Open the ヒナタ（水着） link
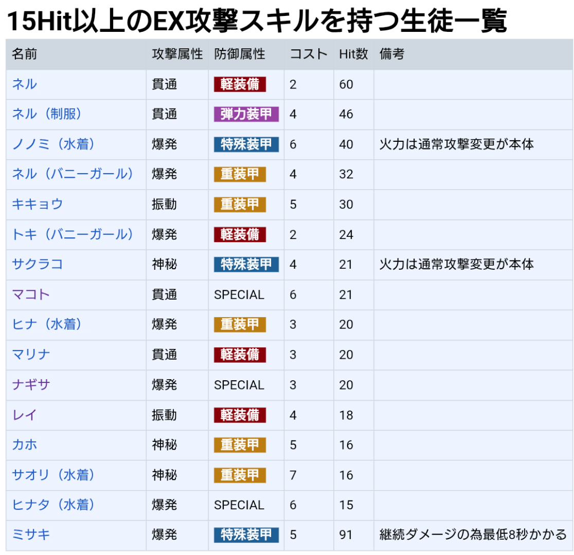 53,505
